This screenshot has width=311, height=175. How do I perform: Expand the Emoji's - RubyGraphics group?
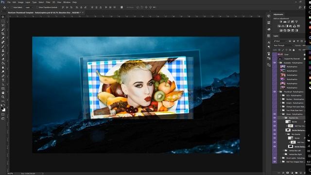(x=281, y=103)
